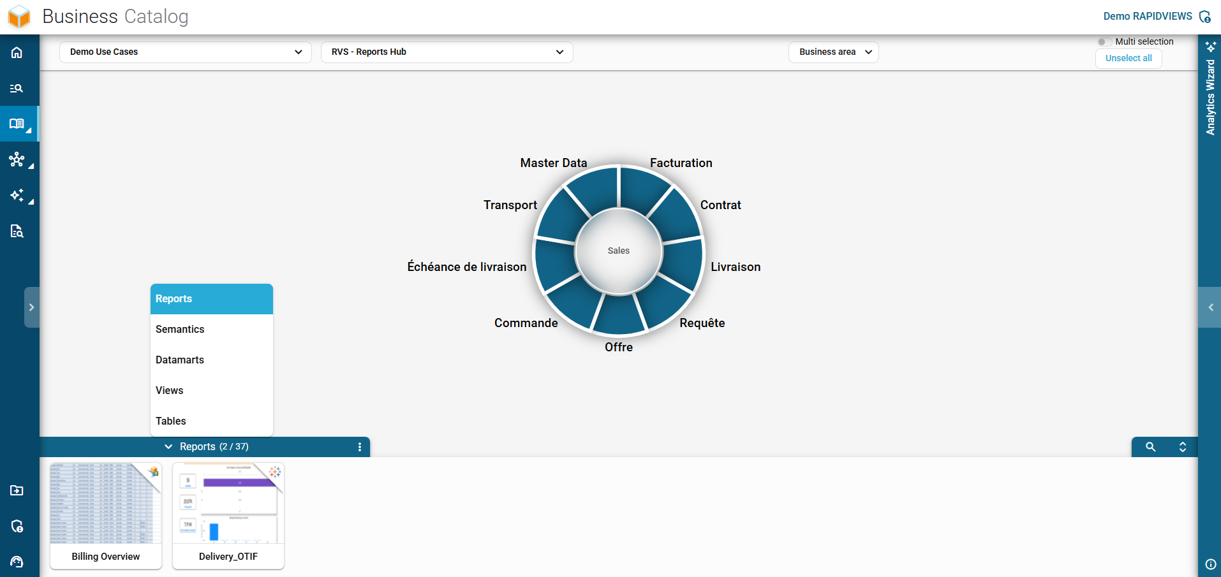
Task: Click the central Sales circle
Action: (x=619, y=251)
